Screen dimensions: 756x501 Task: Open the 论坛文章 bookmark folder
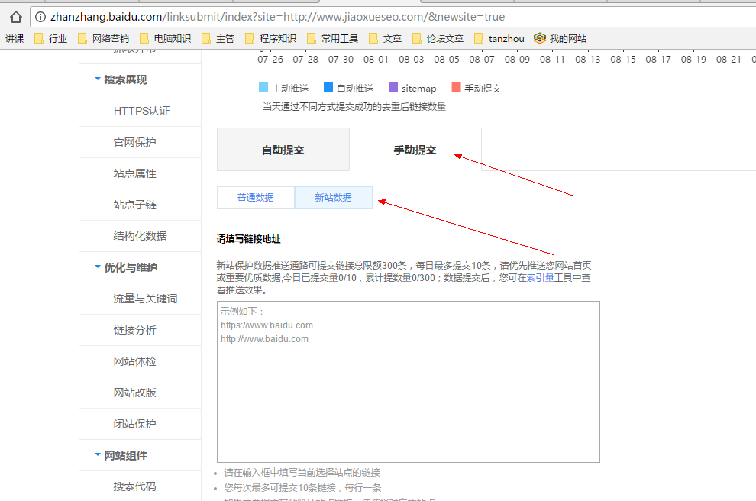[x=438, y=39]
